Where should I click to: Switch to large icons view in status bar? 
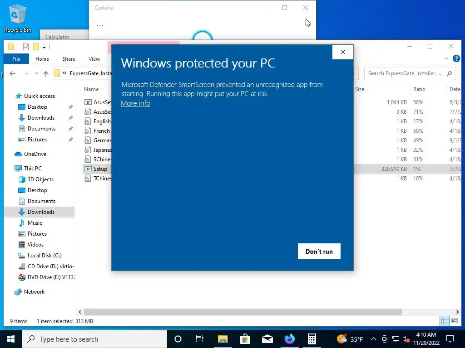pos(454,321)
